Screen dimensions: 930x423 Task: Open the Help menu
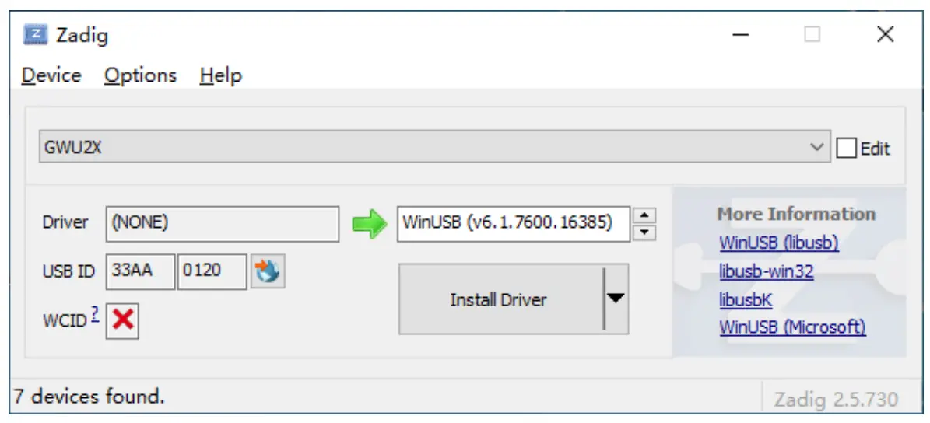pyautogui.click(x=221, y=76)
